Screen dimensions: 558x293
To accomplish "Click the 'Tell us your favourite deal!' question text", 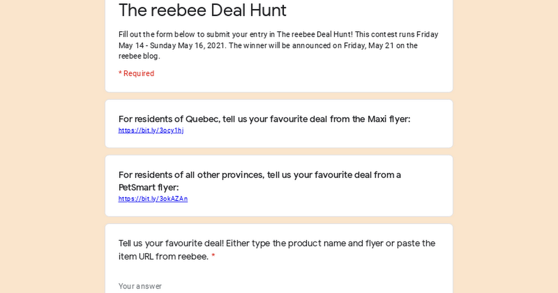I will coord(277,250).
